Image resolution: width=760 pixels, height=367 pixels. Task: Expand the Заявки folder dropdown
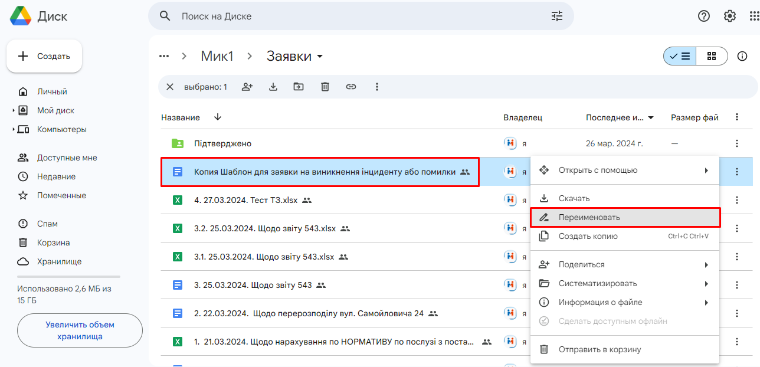(x=320, y=57)
